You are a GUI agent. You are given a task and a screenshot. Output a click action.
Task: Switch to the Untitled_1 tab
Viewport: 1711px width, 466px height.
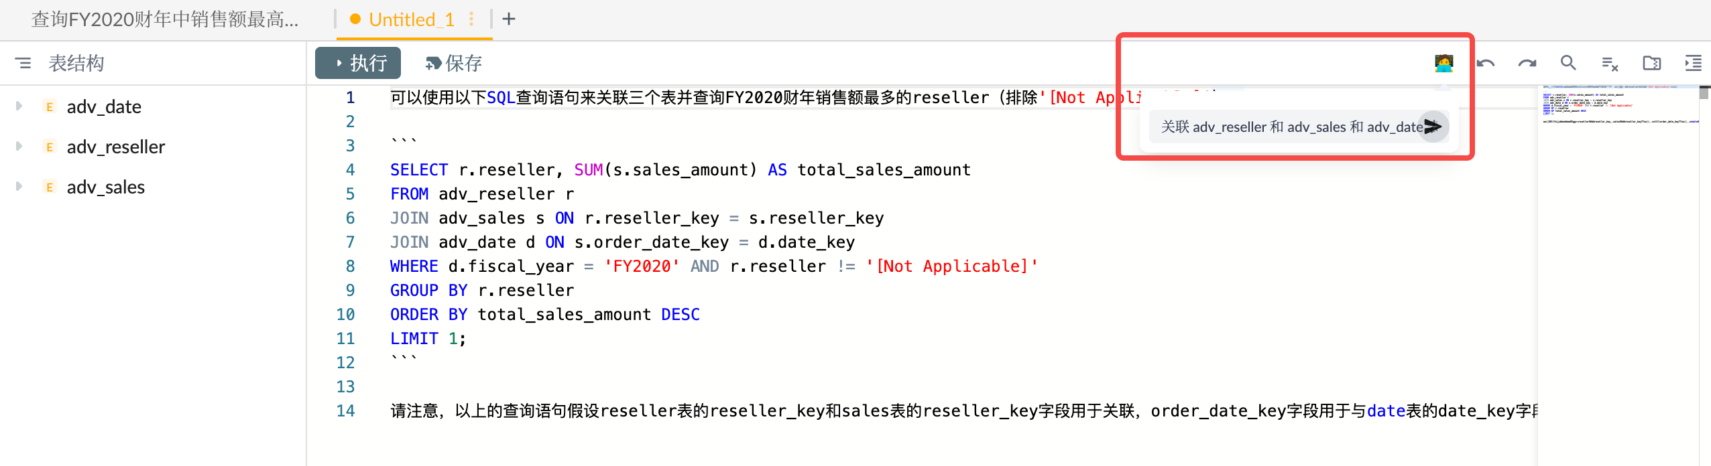(412, 19)
